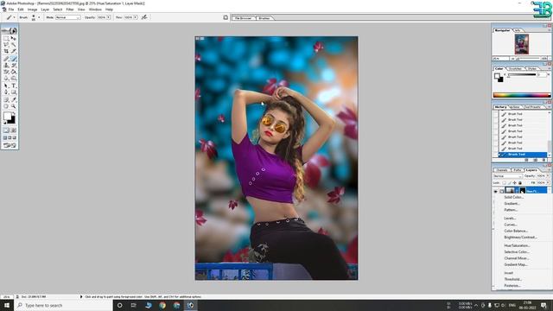The width and height of the screenshot is (553, 311).
Task: Select the Hand tool
Action: [x=6, y=106]
